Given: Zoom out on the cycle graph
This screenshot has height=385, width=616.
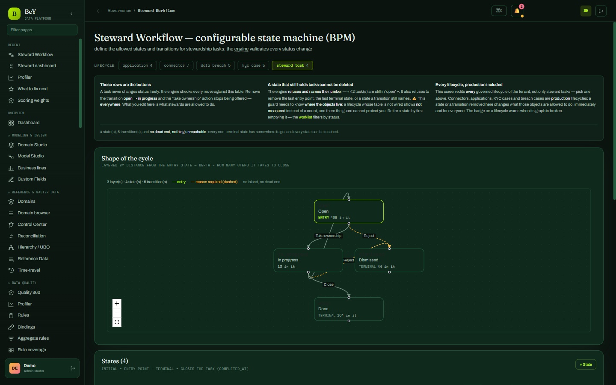Looking at the screenshot, I should click(x=117, y=313).
